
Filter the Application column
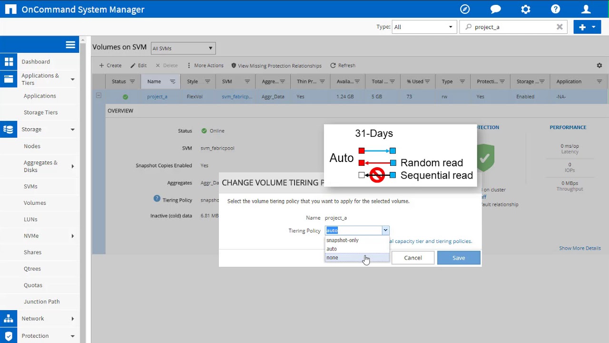[x=599, y=81]
